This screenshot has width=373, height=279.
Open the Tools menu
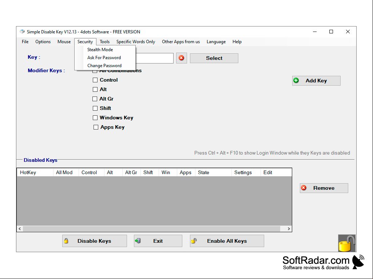click(x=104, y=41)
